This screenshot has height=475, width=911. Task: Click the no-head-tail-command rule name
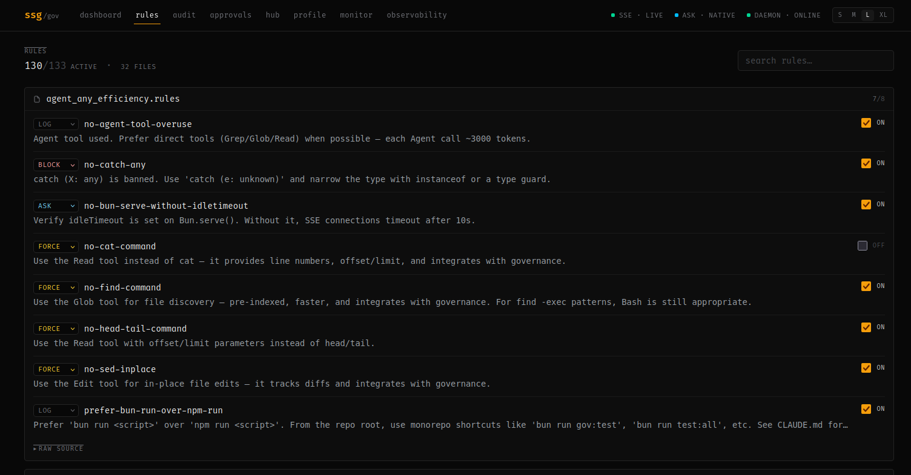click(136, 329)
